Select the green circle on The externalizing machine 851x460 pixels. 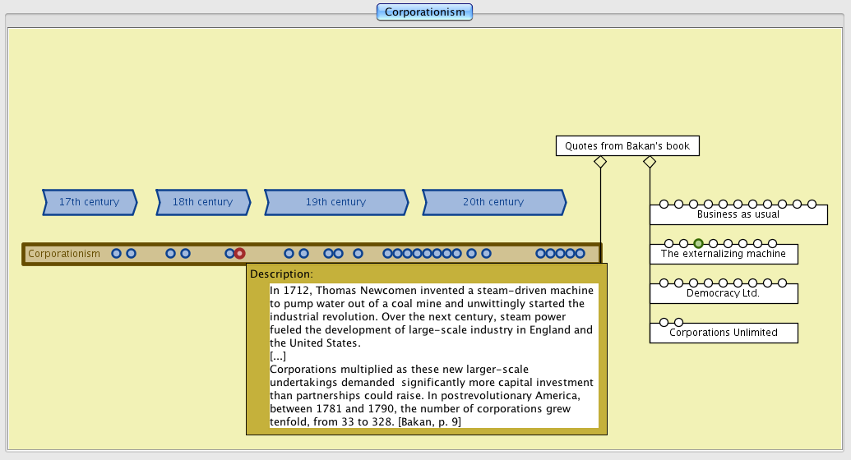[698, 244]
